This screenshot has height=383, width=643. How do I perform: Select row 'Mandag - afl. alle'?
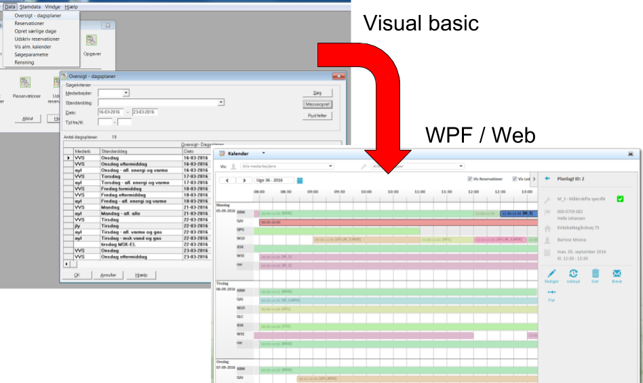point(138,214)
